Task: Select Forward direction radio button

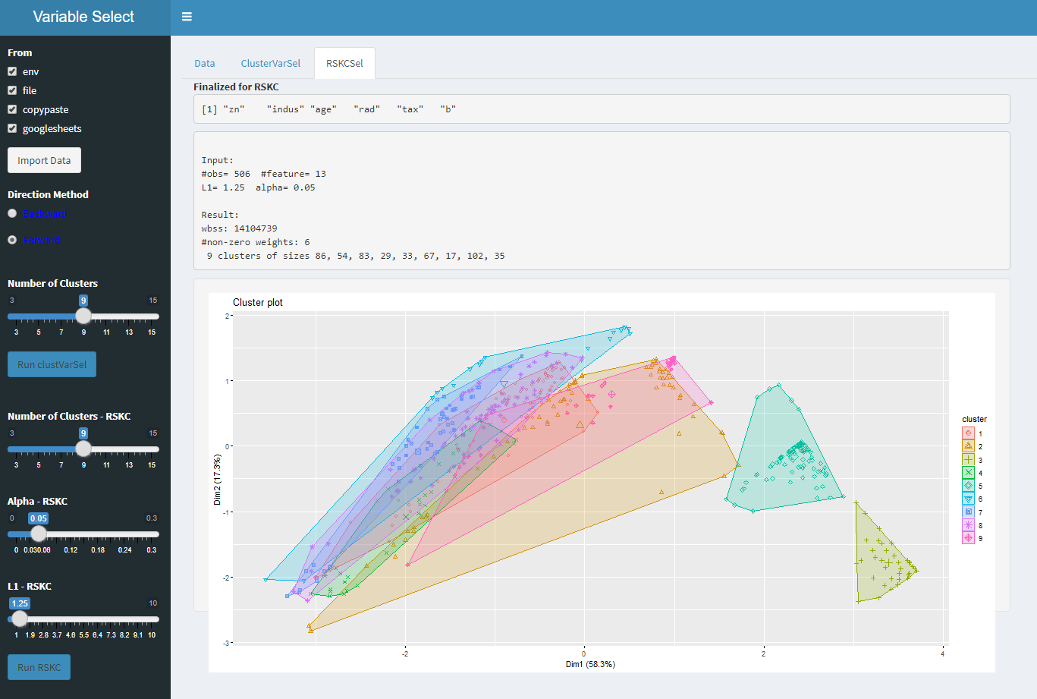Action: [12, 240]
